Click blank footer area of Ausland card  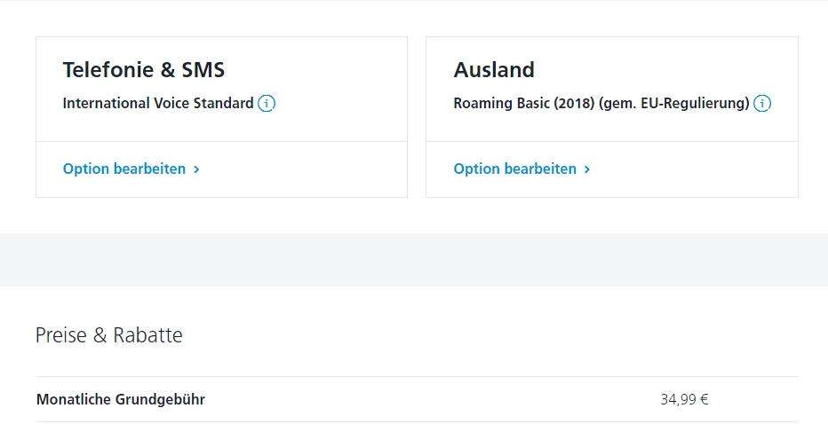click(702, 169)
